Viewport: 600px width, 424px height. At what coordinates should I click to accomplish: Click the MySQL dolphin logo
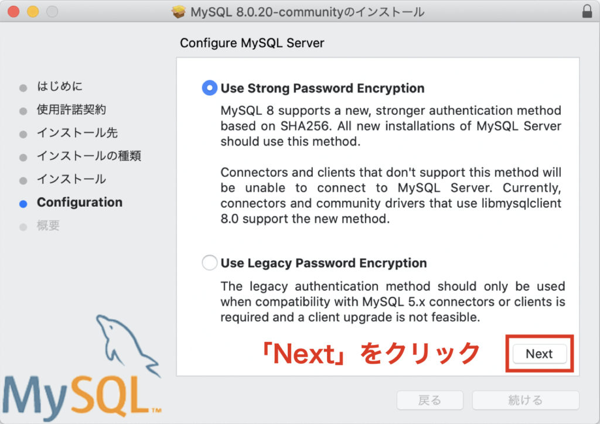(82, 367)
